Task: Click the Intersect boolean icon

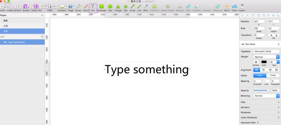Action: coord(207,8)
